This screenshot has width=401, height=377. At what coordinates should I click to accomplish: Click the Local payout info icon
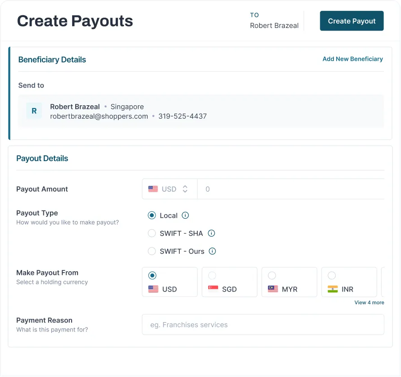pos(185,215)
